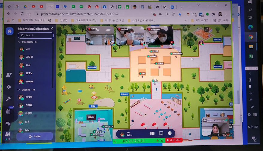Open Excel from Windows taskbar
Viewport: 263px width, 151px height.
251,56
